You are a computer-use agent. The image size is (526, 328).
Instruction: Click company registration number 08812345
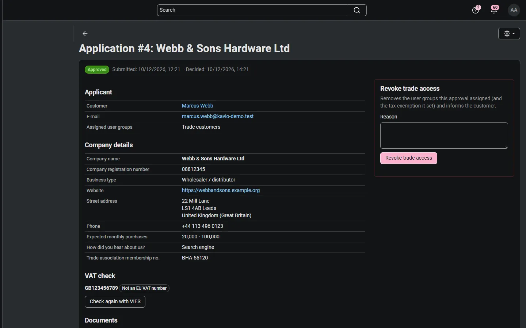pos(193,169)
